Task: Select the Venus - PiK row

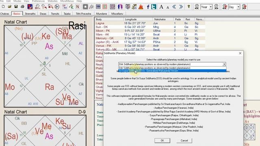Action: [150, 46]
